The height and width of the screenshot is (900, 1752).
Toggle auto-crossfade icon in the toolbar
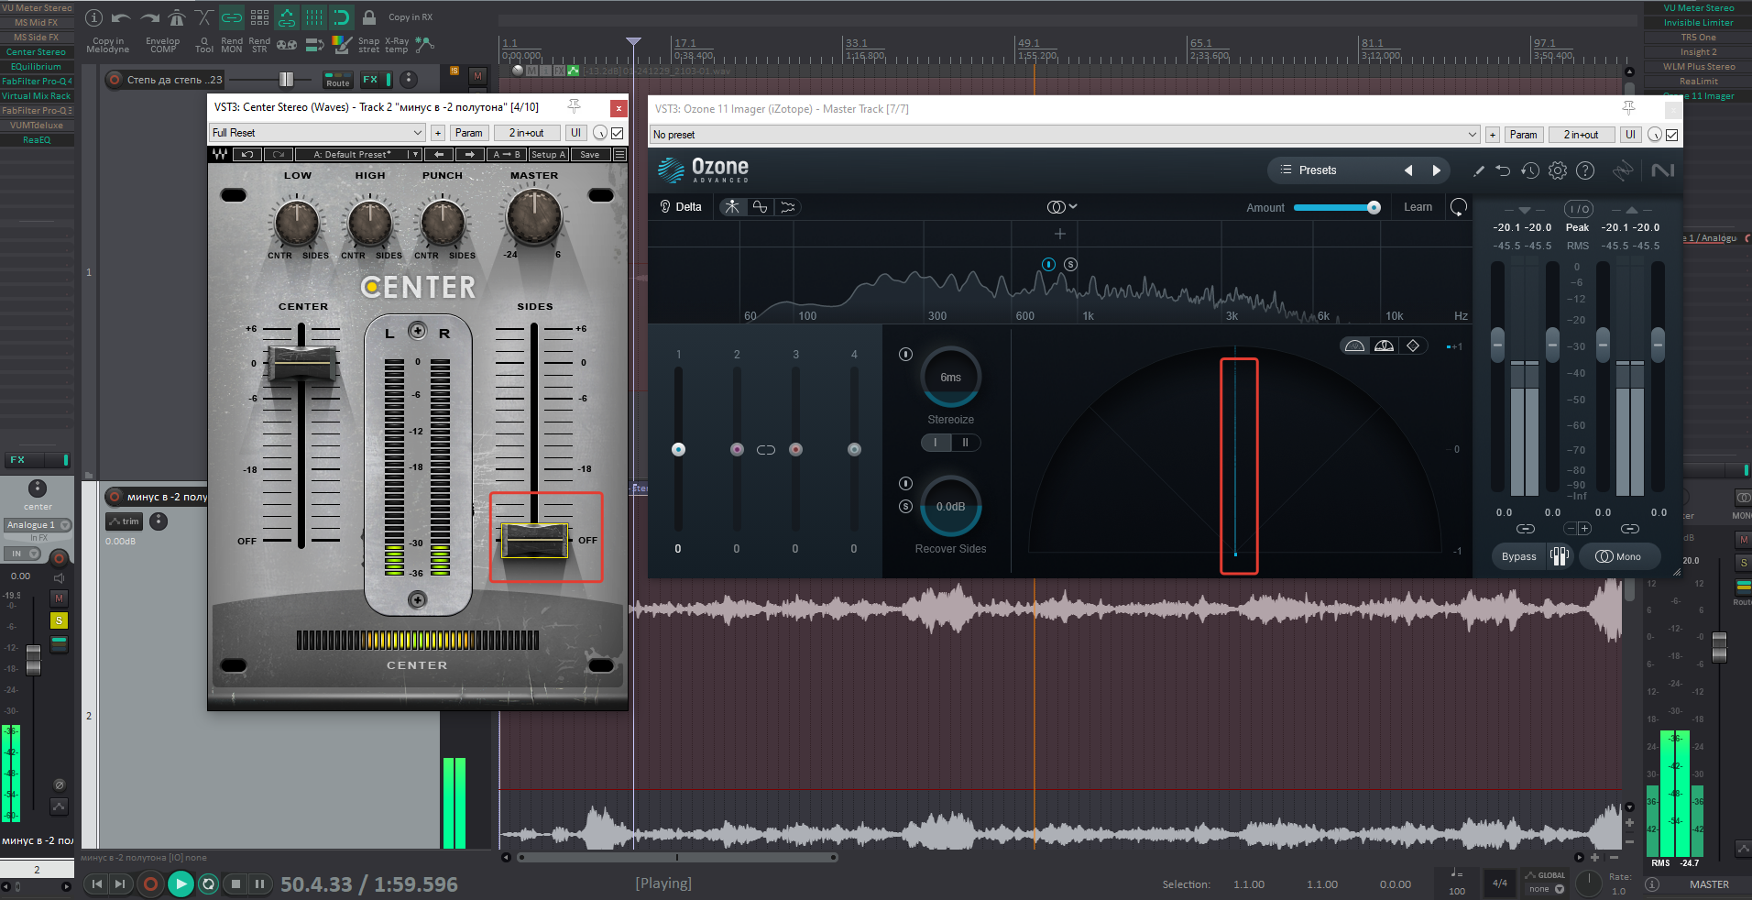point(204,17)
